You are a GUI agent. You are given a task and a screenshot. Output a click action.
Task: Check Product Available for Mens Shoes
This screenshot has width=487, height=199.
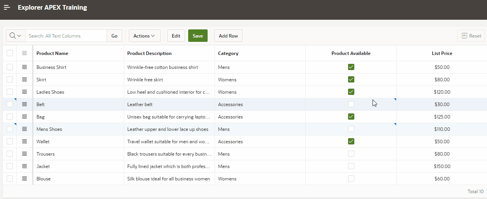pos(351,129)
